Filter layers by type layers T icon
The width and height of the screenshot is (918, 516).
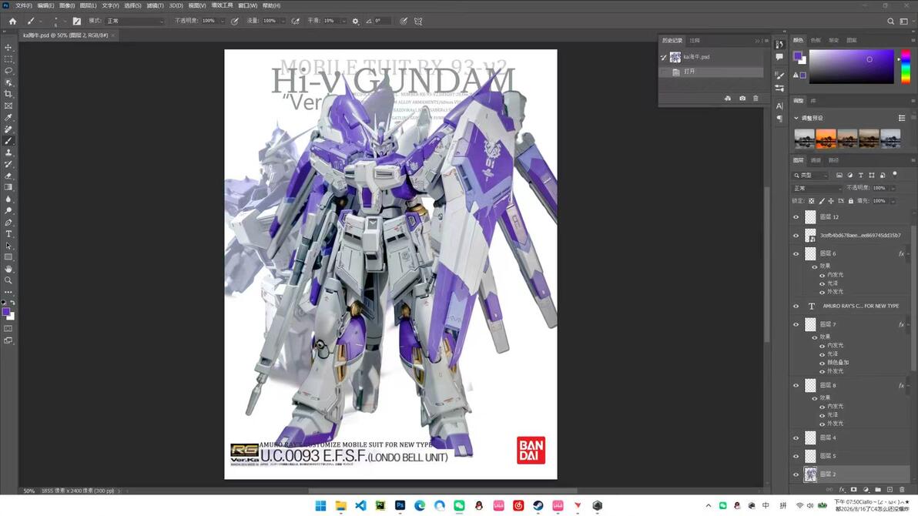click(861, 175)
